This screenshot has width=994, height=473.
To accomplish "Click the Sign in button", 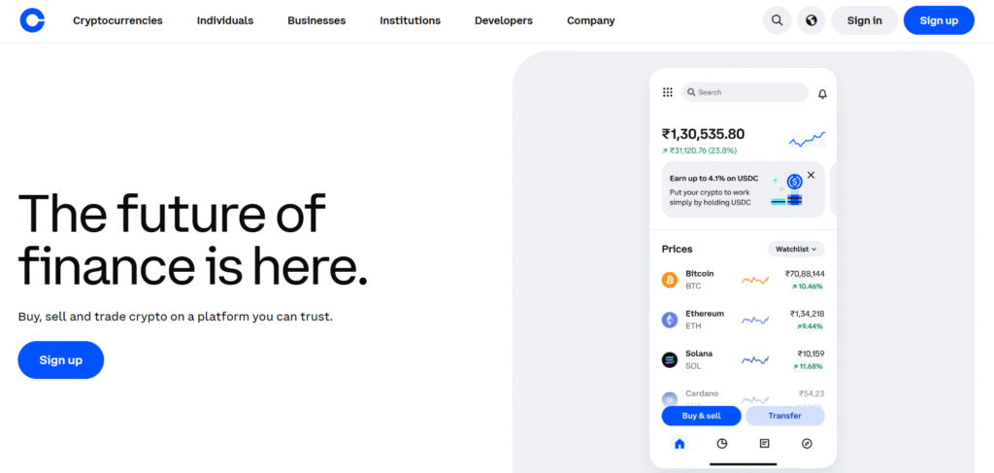I will [864, 20].
